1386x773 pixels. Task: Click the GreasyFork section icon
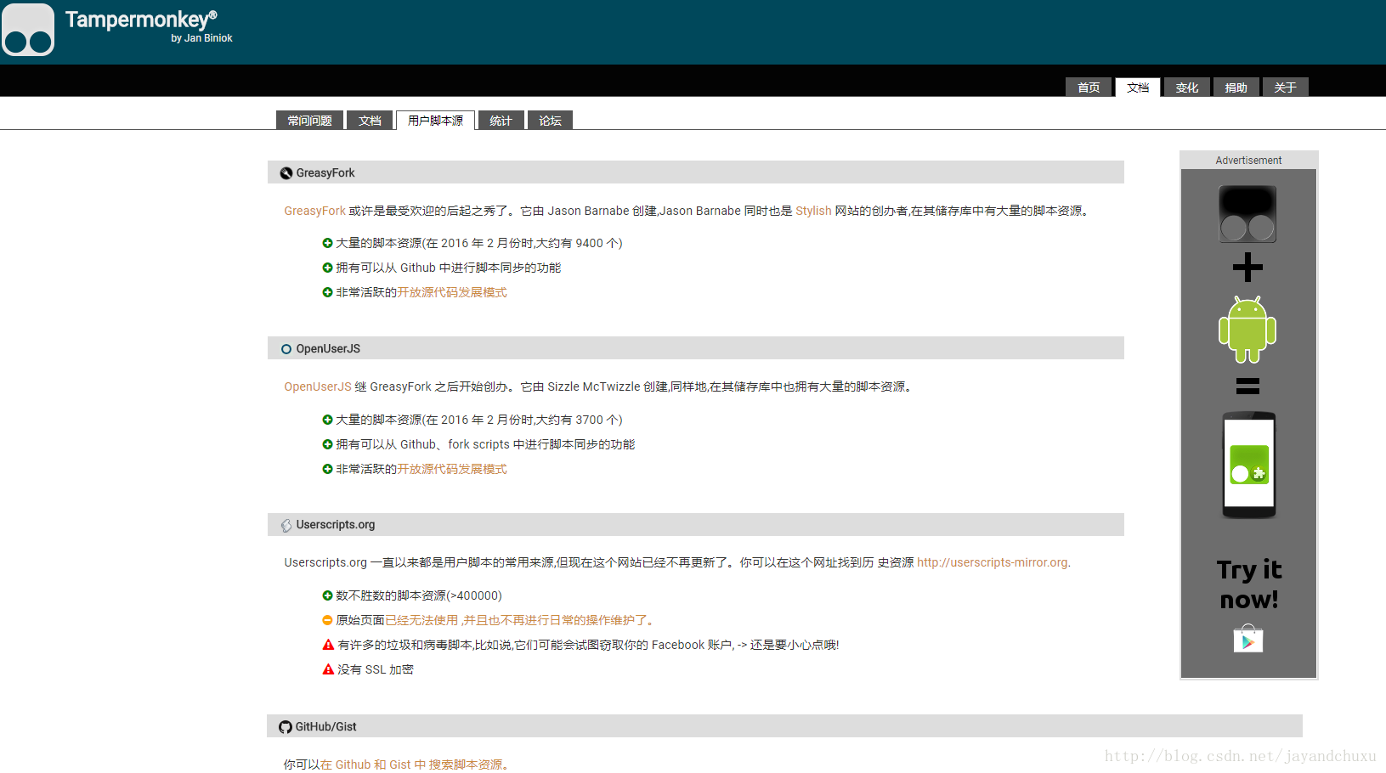coord(286,173)
